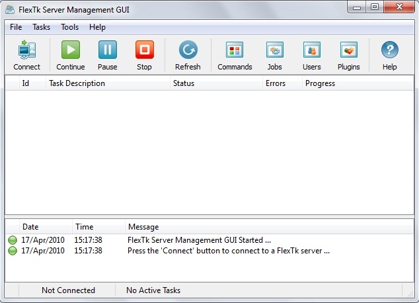The image size is (419, 303).
Task: Click the window resize grip corner
Action: point(410,294)
